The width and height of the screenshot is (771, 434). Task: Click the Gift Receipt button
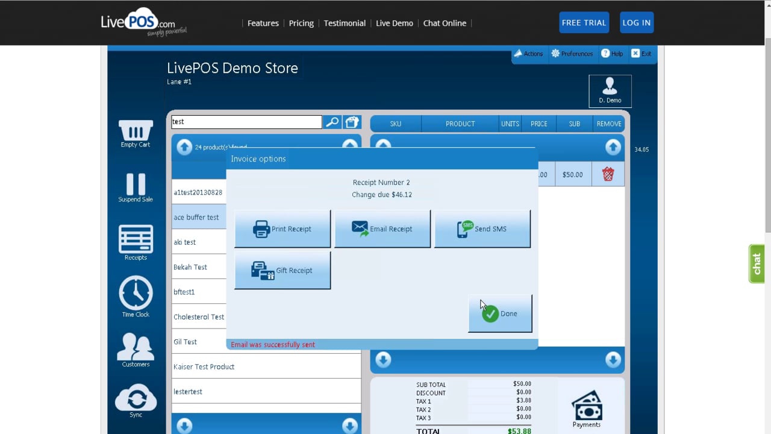click(282, 270)
